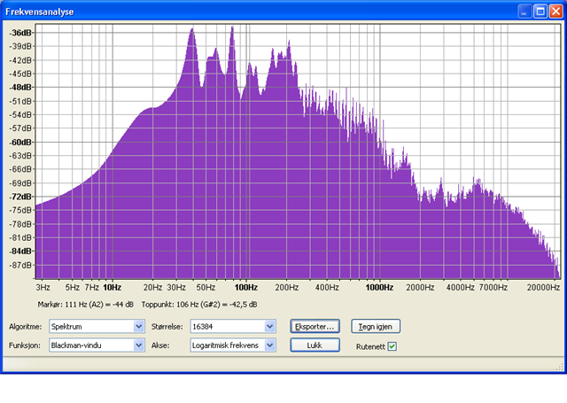Click the 1000Hz label on the frequency axis
Screen dimensions: 567x403
[379, 288]
